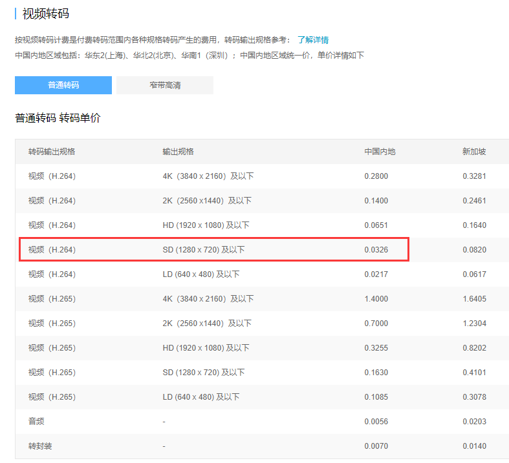Select the 视频转码 page heading
Viewport: 509px width, 463px height.
click(46, 14)
